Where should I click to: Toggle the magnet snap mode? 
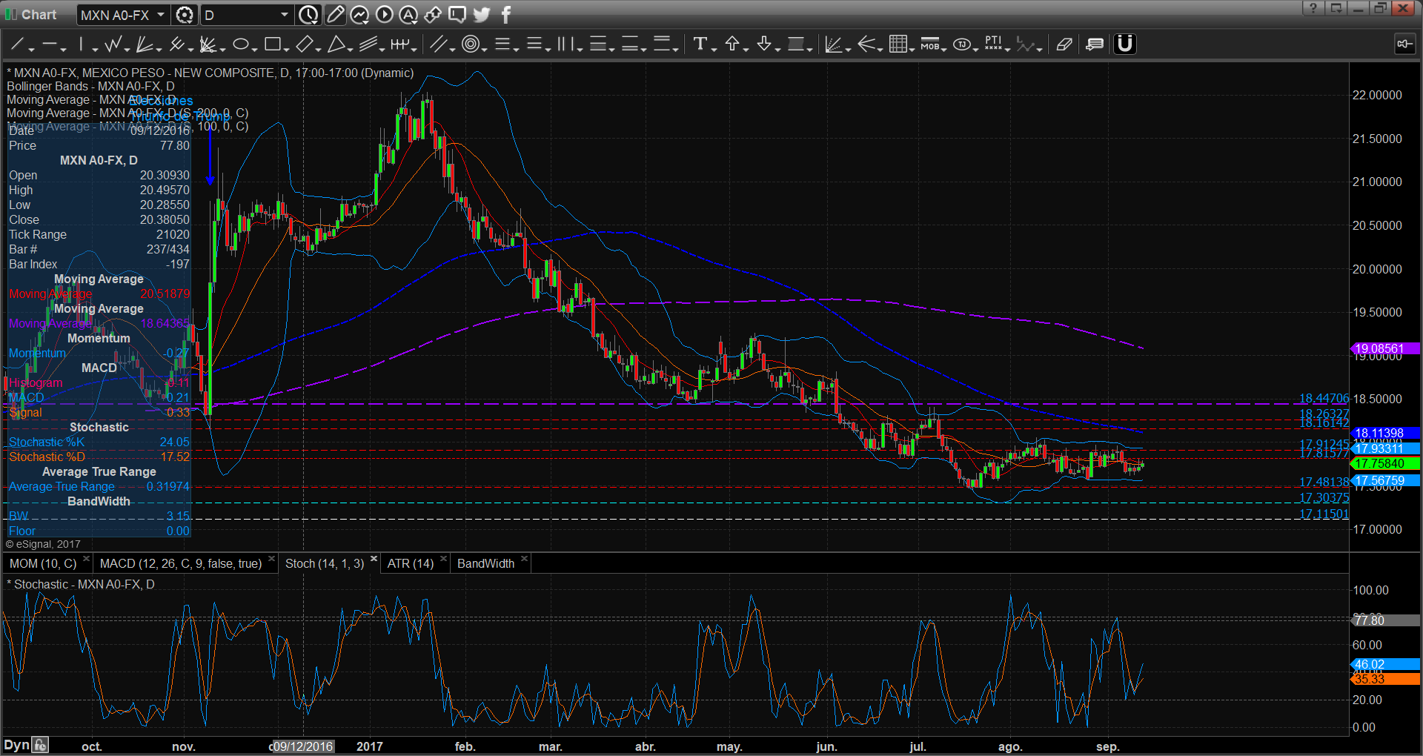coord(1125,44)
